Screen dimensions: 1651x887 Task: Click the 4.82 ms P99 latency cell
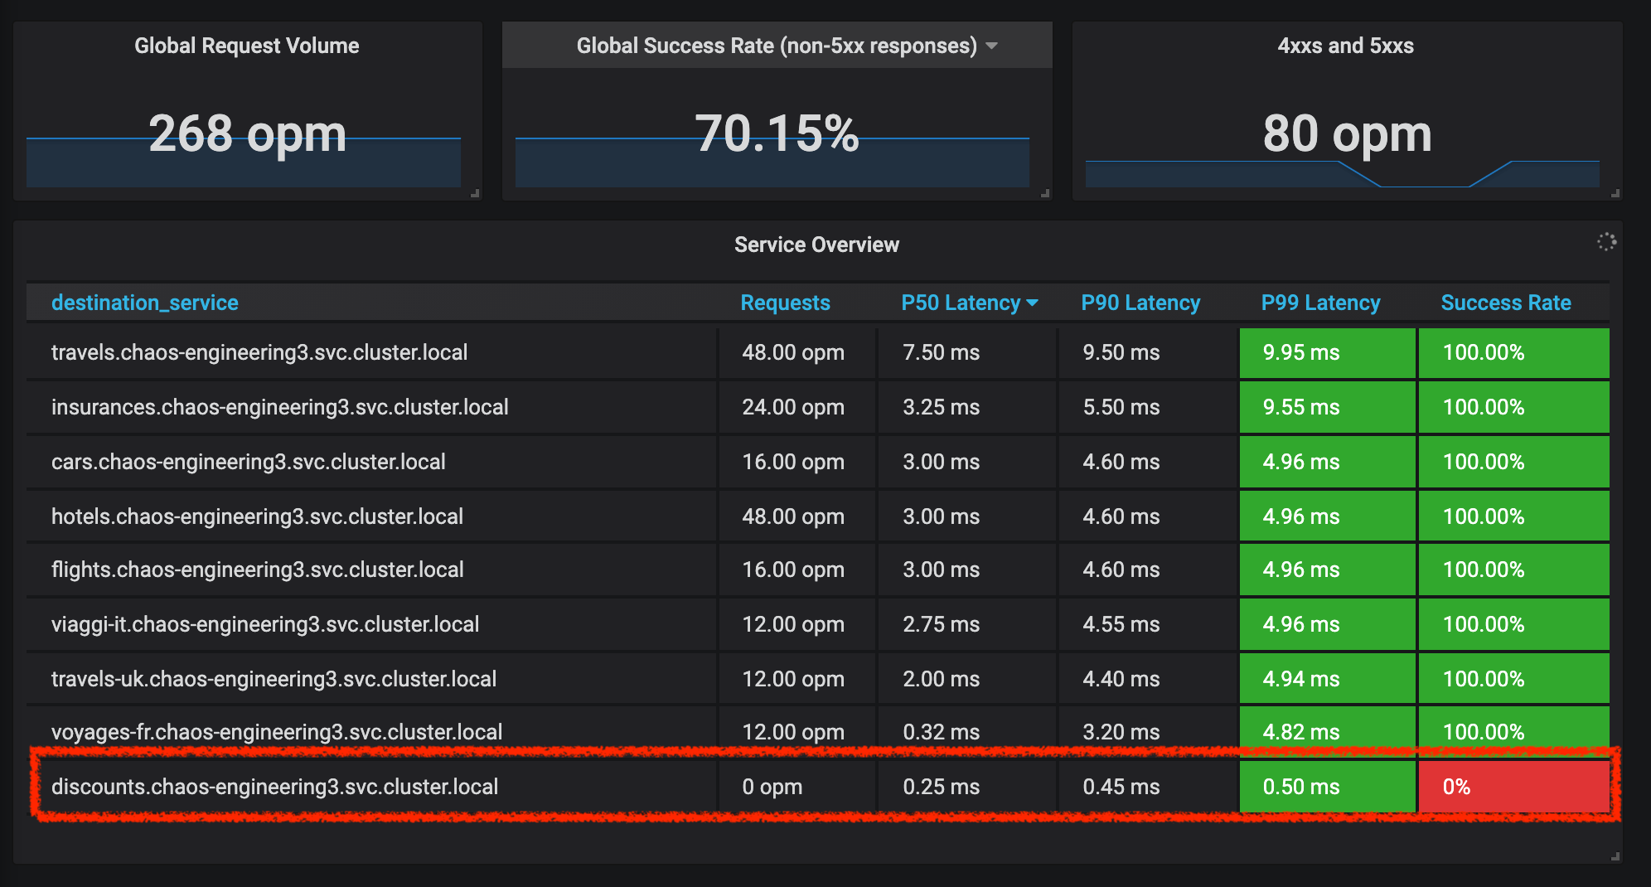tap(1327, 732)
